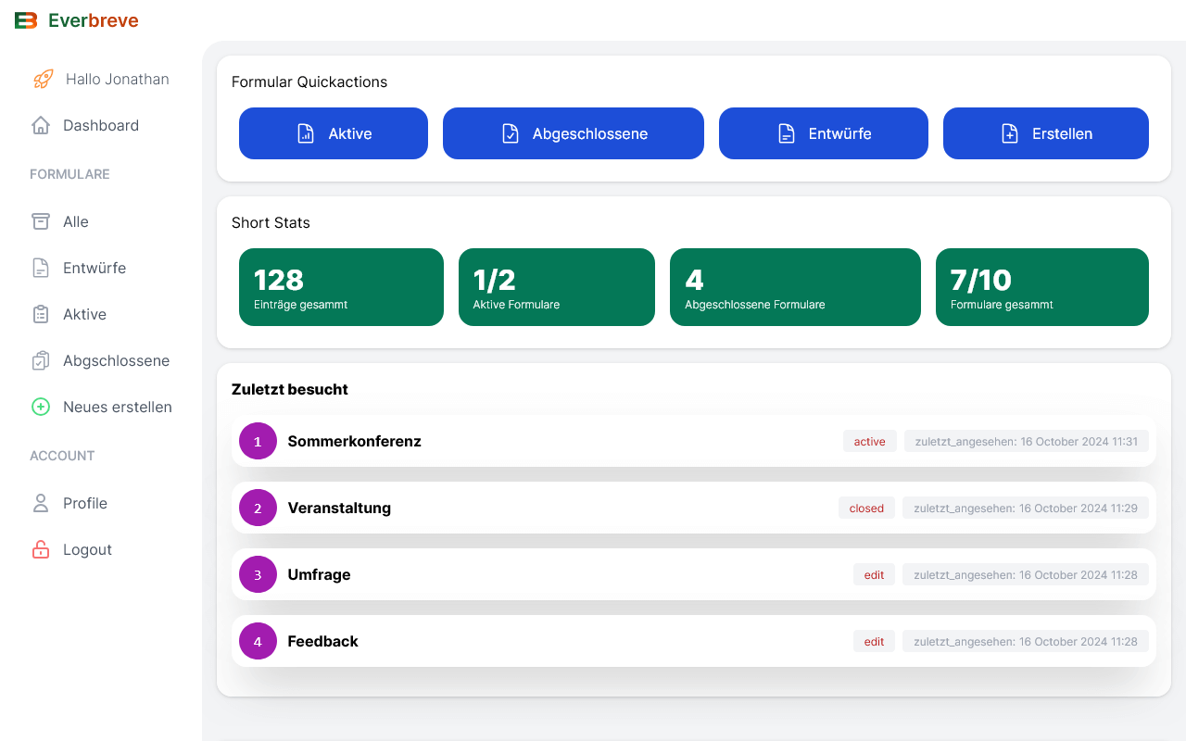Click the 4 Abgeschlossene Formulare stat card
The height and width of the screenshot is (741, 1186).
click(795, 287)
